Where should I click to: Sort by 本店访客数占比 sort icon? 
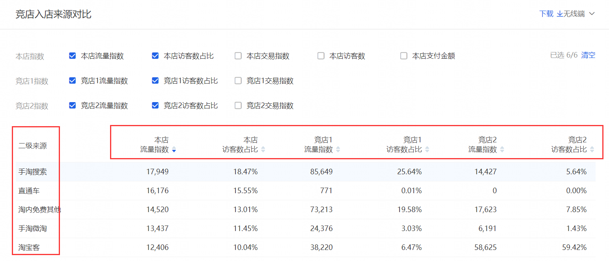pyautogui.click(x=263, y=150)
